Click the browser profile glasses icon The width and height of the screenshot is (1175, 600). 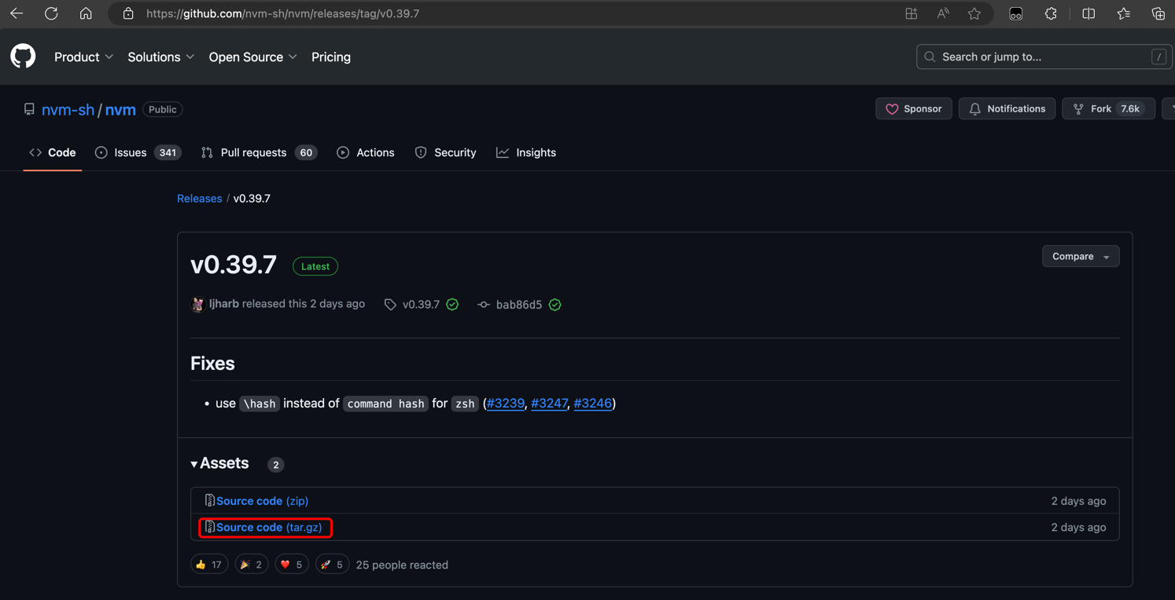coord(1016,13)
